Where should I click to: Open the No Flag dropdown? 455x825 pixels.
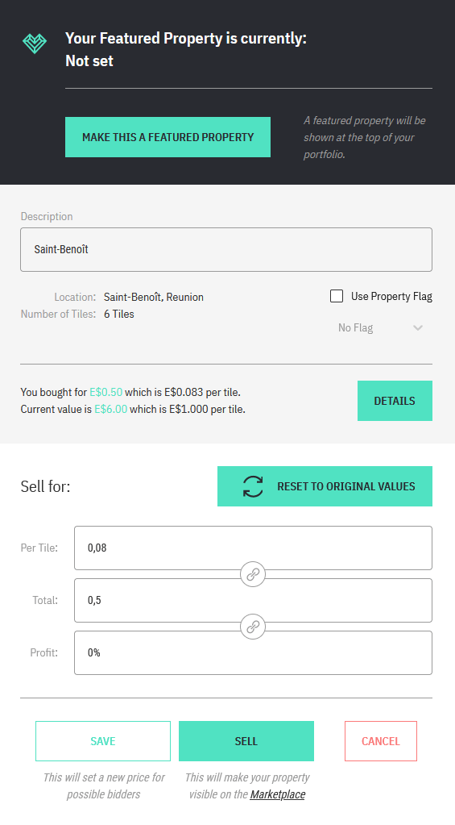(380, 327)
